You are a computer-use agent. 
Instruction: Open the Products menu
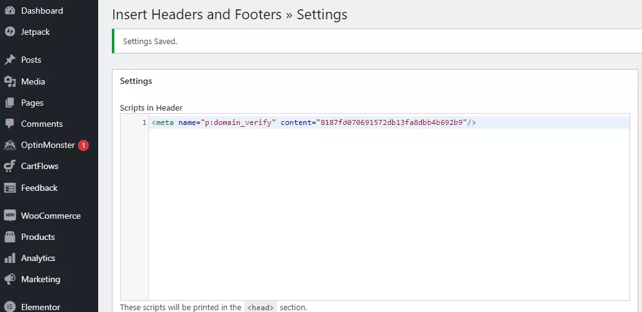click(x=38, y=237)
